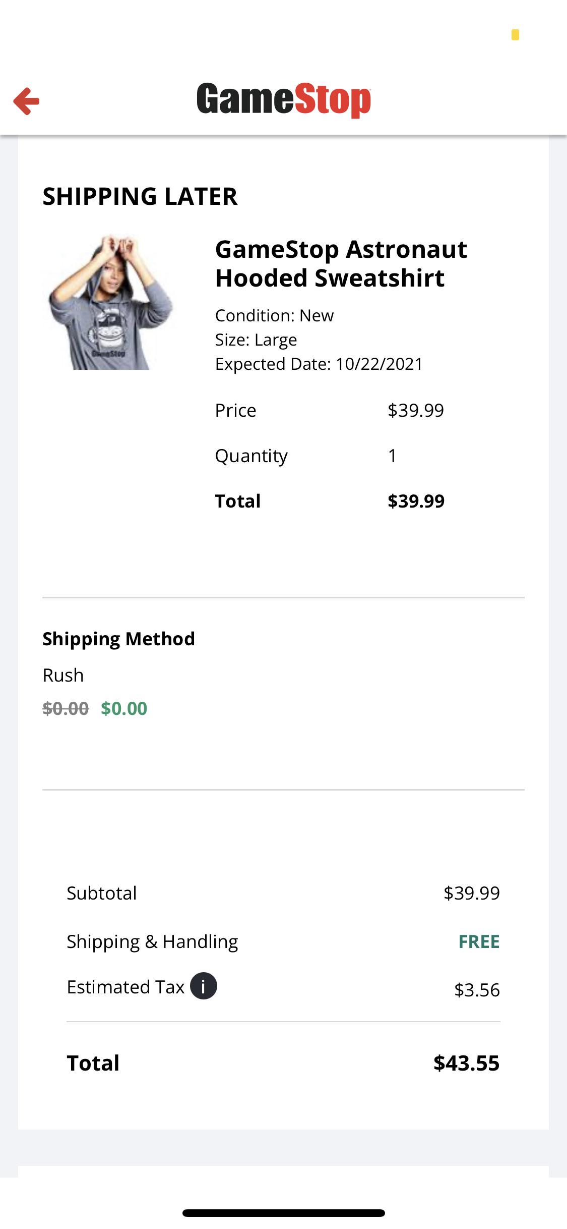The width and height of the screenshot is (567, 1229).
Task: Tap the Estimated Tax info icon
Action: pyautogui.click(x=203, y=986)
